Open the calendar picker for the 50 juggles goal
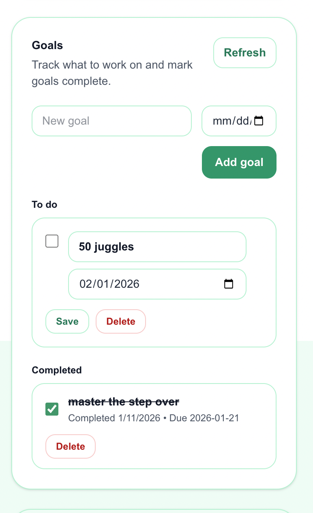Viewport: 313px width, 513px height. (229, 284)
